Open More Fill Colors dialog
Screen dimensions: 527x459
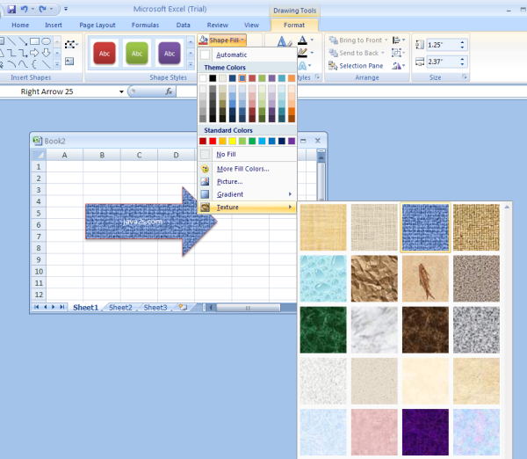(242, 168)
